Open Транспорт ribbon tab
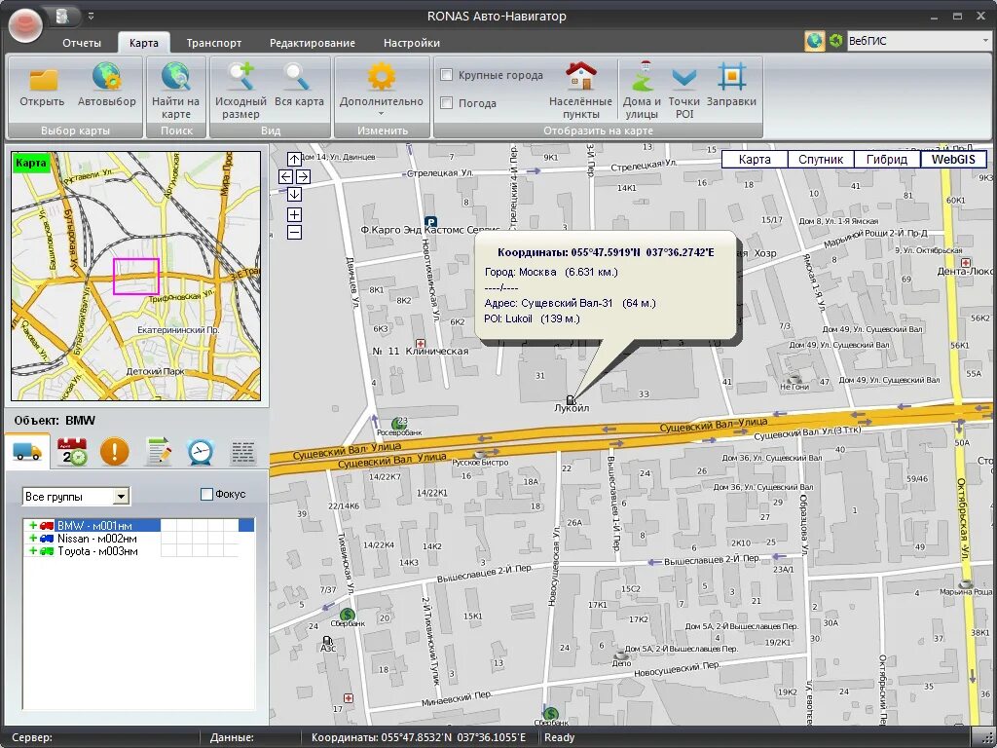This screenshot has height=748, width=997. [213, 43]
